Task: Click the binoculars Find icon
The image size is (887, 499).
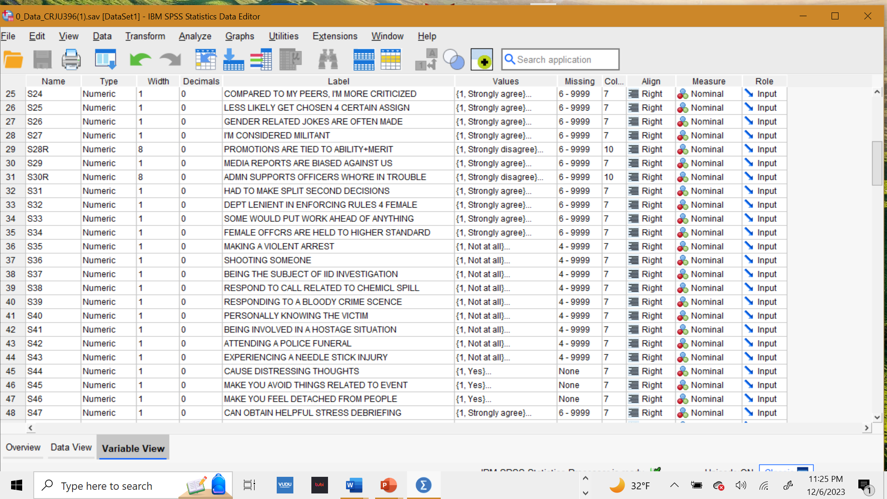Action: [328, 60]
